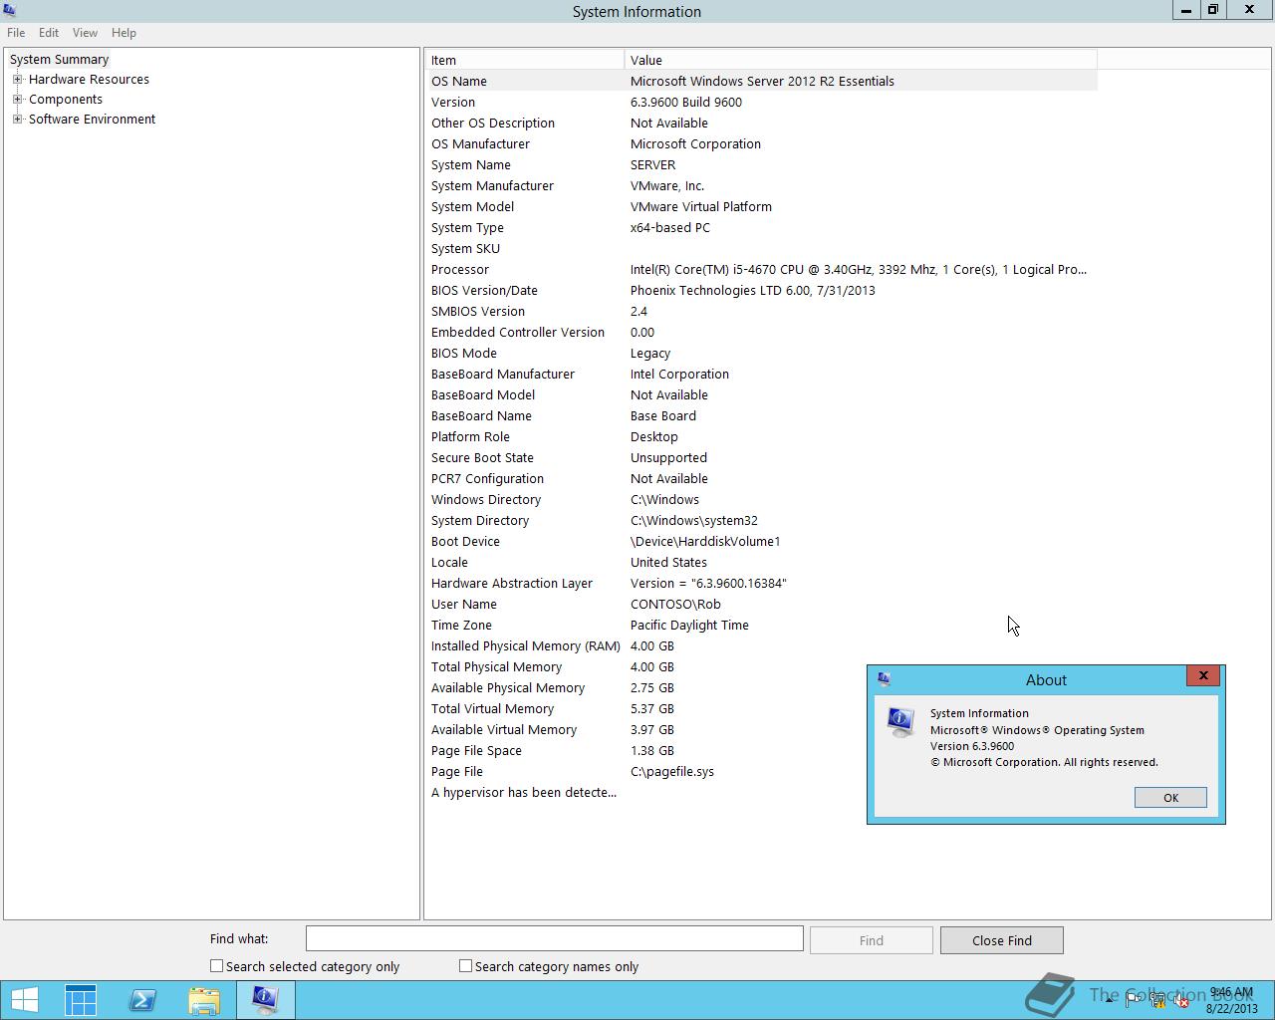1275x1020 pixels.
Task: Open the View menu
Action: 85,33
